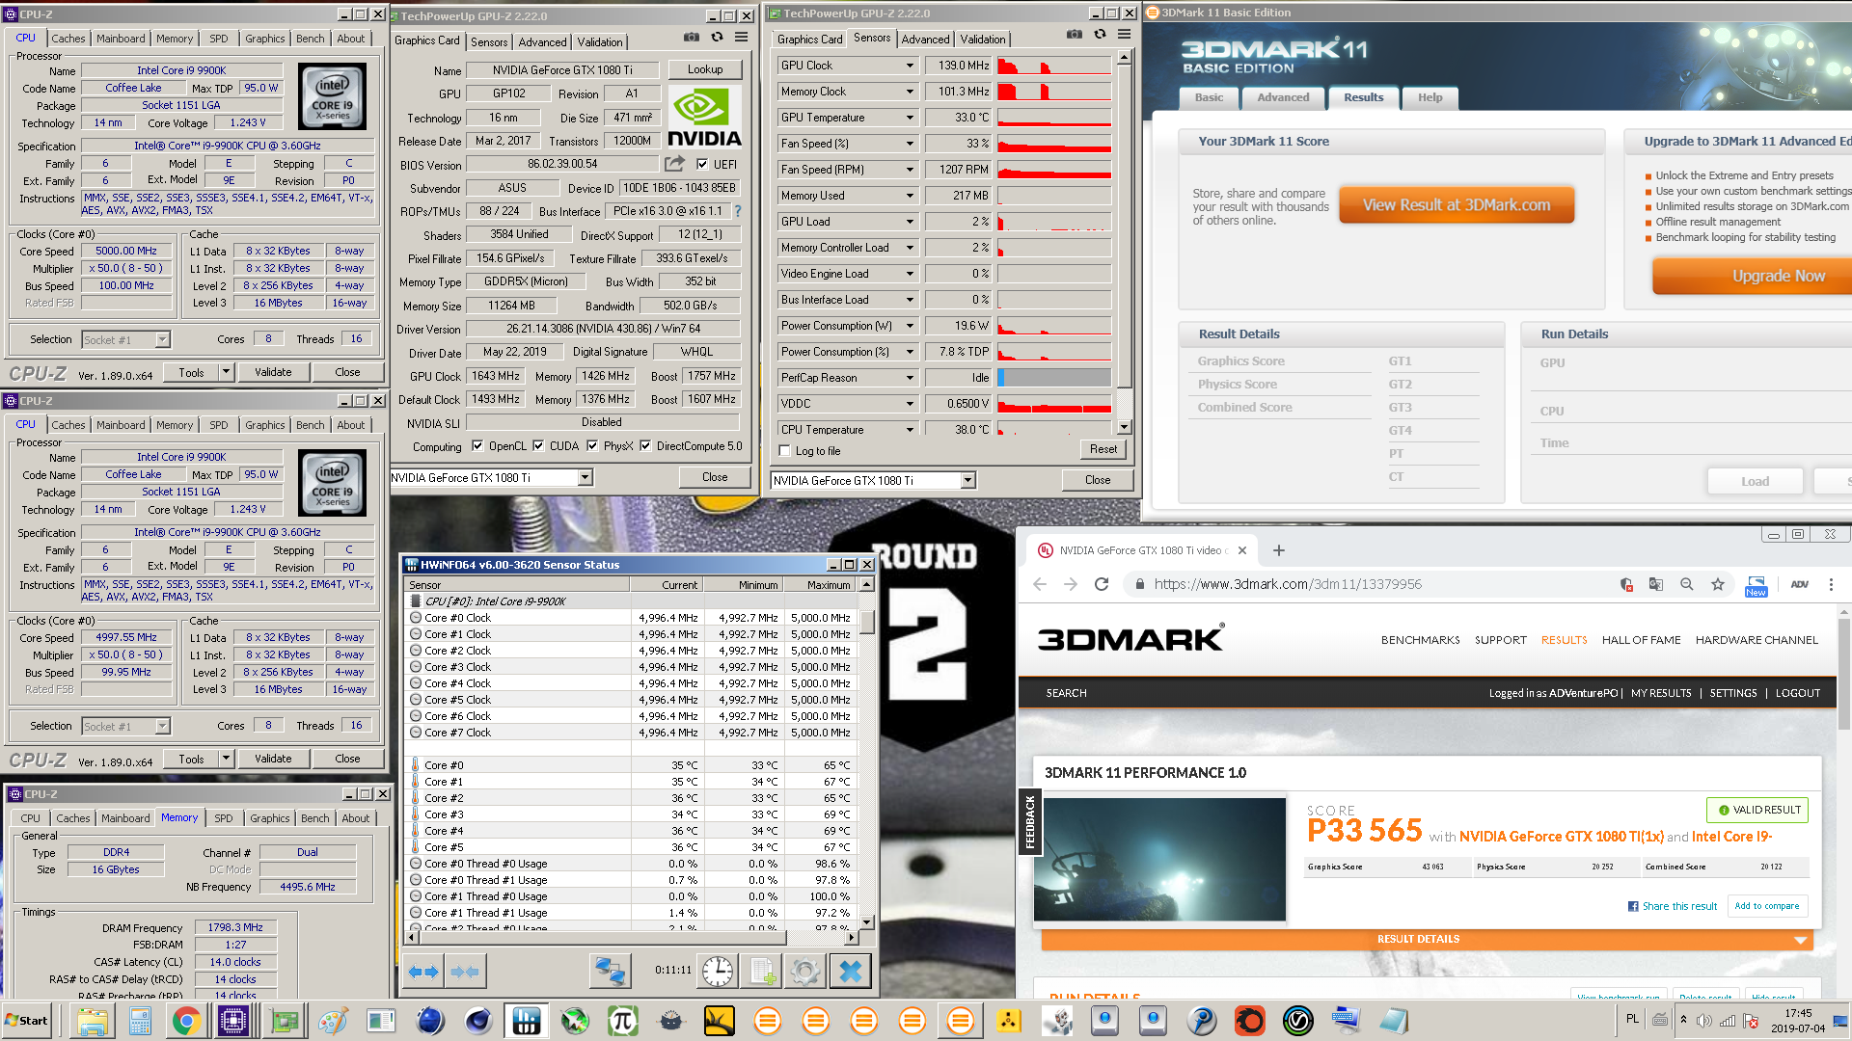
Task: Close NVIDIA GeForce GTX 1080 Ti Chrome tab
Action: (x=1242, y=550)
